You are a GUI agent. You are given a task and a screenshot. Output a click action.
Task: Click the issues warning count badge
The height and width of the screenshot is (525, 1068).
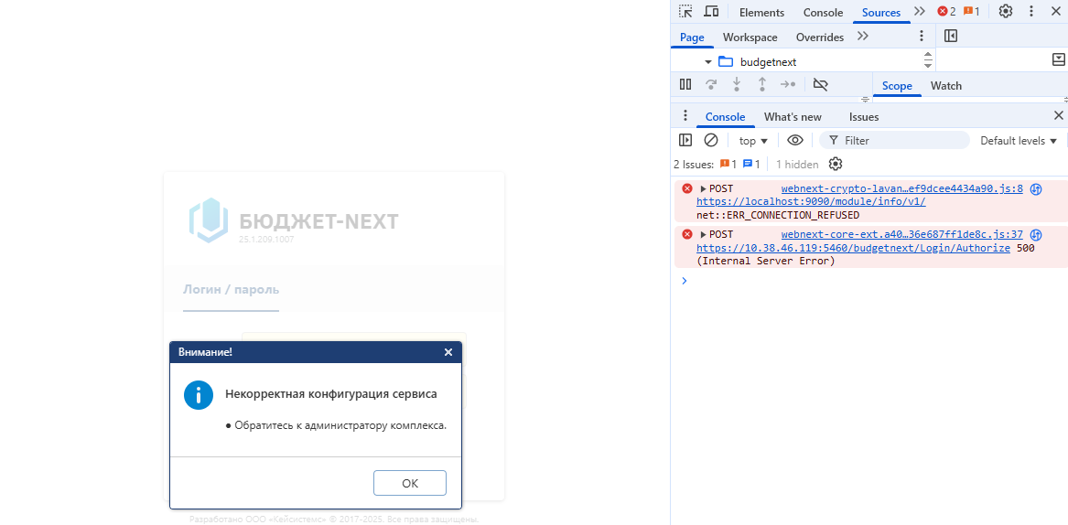click(x=728, y=164)
